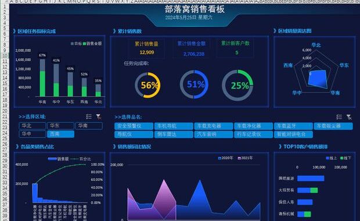Filter by product 车载充电器

tap(214, 126)
